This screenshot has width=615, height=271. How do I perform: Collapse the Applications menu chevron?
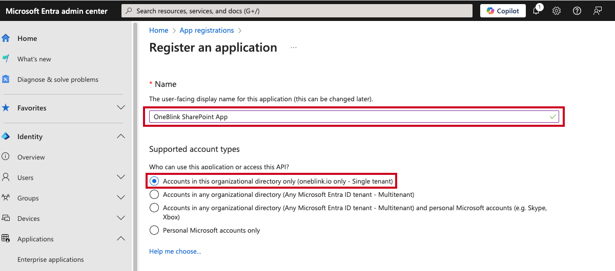121,239
